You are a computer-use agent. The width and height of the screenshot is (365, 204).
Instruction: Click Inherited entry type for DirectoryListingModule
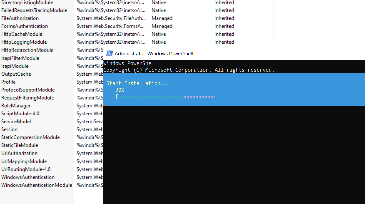224,3
